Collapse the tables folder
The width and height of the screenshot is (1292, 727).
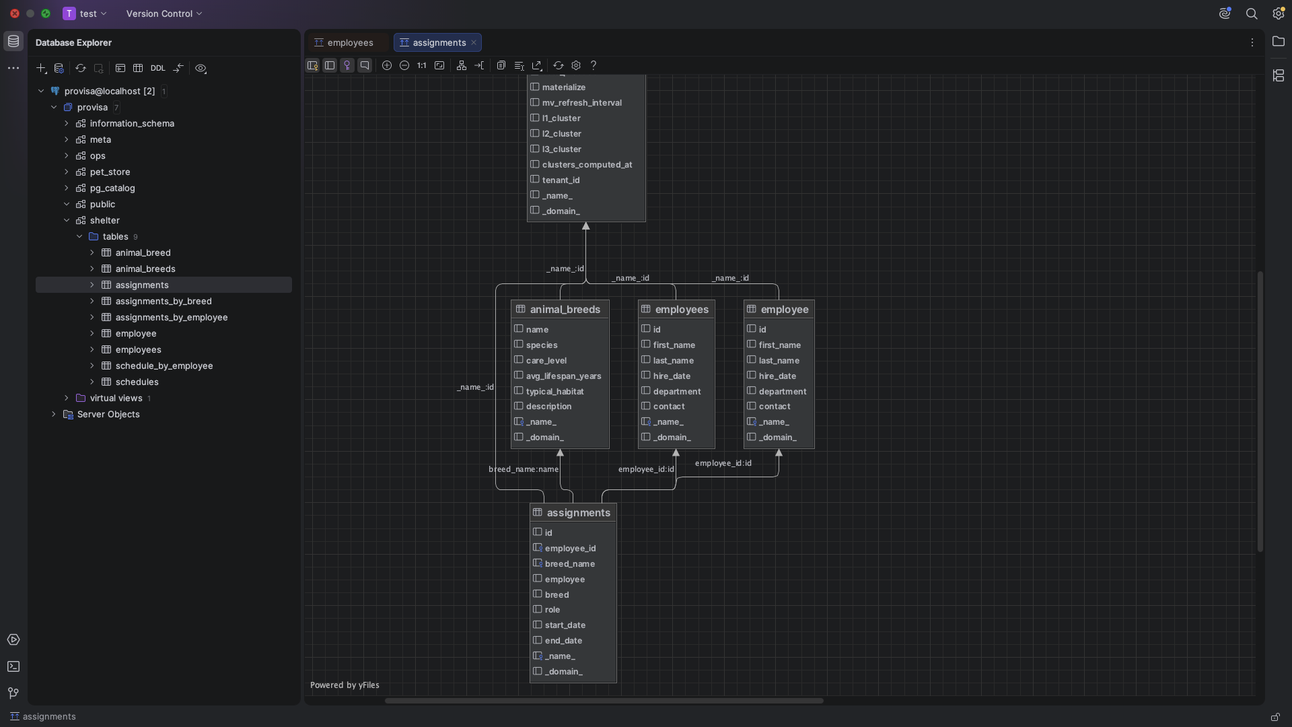click(x=79, y=236)
